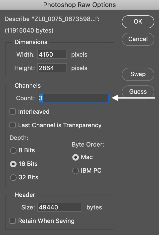Focus the Width pixels field

pyautogui.click(x=52, y=54)
